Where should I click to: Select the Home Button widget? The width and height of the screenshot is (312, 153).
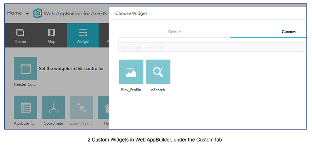(x=104, y=107)
